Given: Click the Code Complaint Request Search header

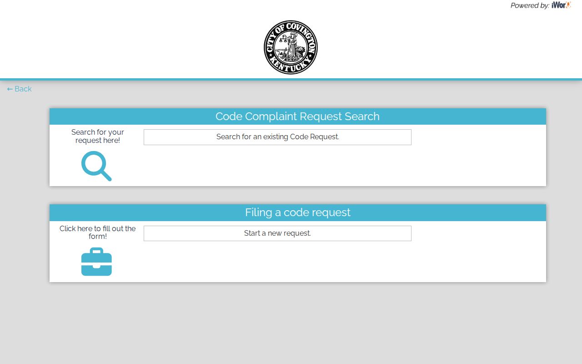Looking at the screenshot, I should click(298, 116).
